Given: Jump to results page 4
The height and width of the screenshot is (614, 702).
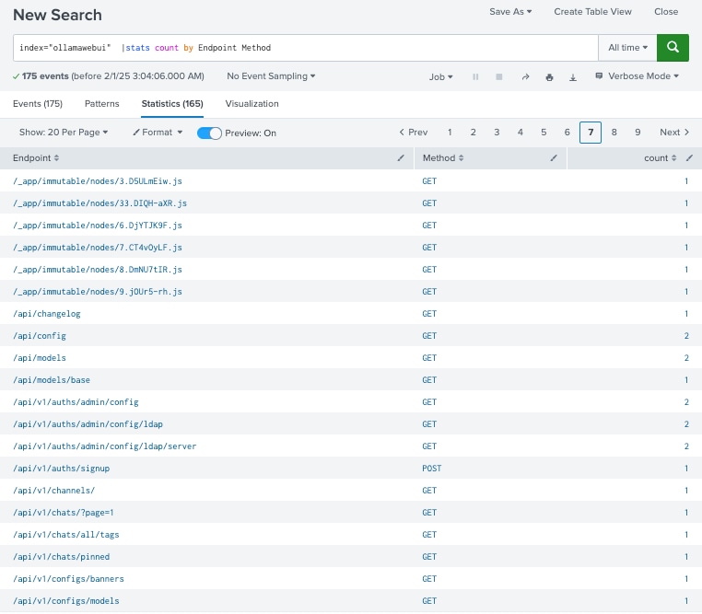Looking at the screenshot, I should tap(520, 133).
